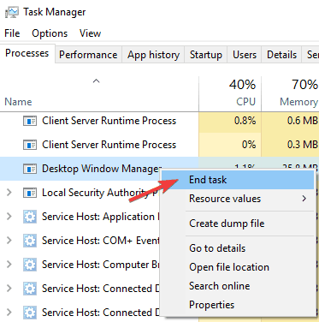Click the Task Manager title bar icon
Image resolution: width=319 pixels, height=322 pixels.
tap(12, 12)
